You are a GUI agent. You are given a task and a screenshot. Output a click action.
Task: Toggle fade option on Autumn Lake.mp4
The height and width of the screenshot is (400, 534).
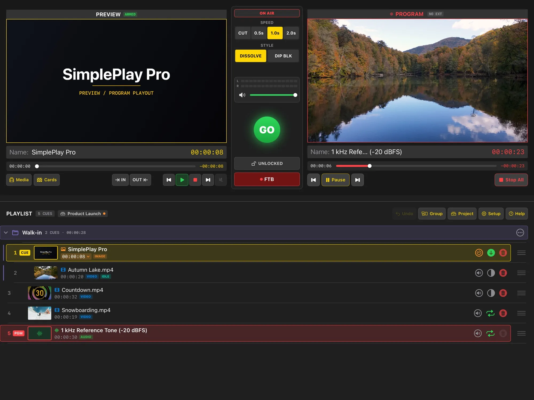pyautogui.click(x=491, y=273)
